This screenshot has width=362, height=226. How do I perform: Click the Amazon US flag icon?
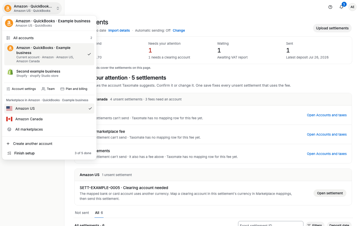tap(9, 108)
